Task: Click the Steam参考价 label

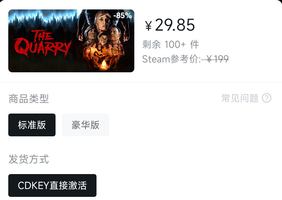Action: point(171,59)
